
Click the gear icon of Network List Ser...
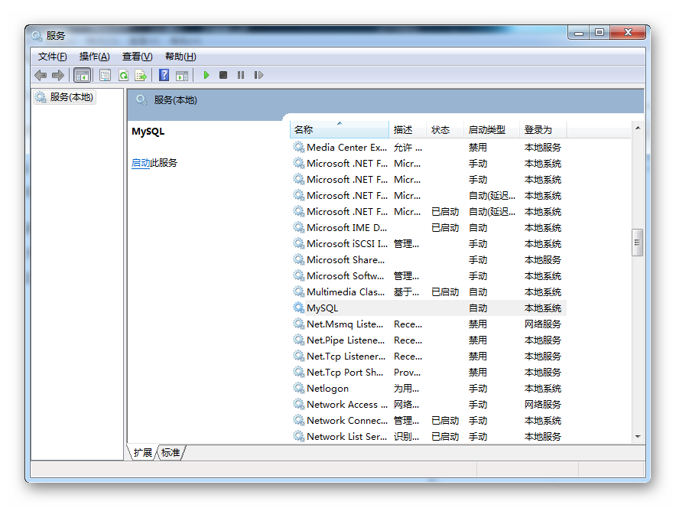(x=299, y=436)
